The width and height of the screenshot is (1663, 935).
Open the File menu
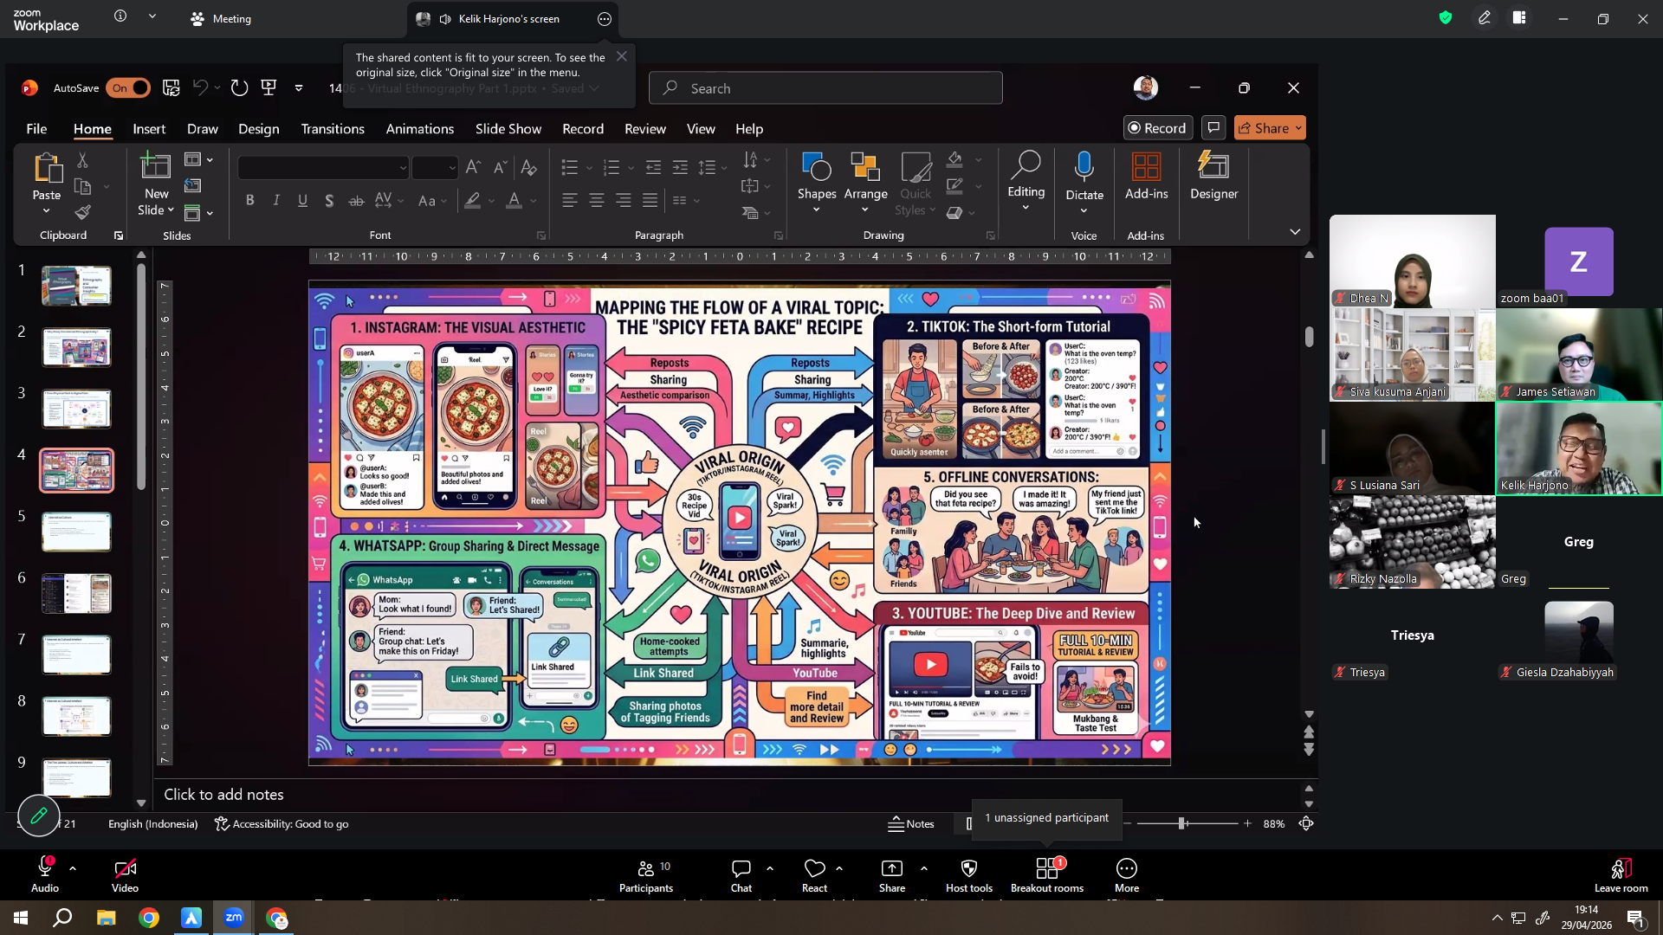tap(36, 128)
